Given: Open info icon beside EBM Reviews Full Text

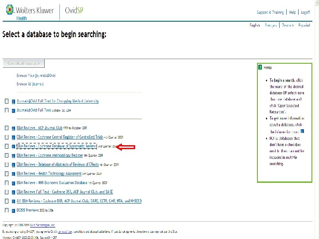Looking at the screenshot, I should [x=13, y=192].
